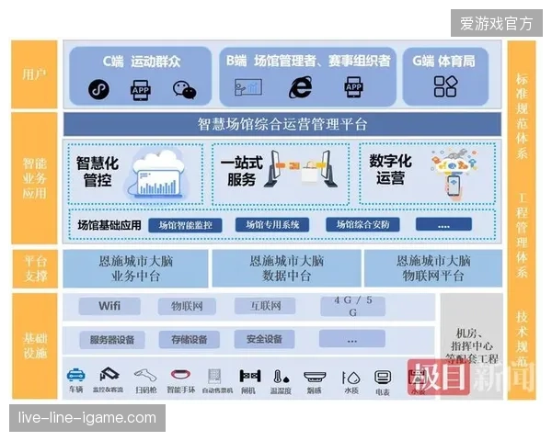Click the 爱游戏官方 label
This screenshot has height=441, width=552.
pyautogui.click(x=497, y=23)
